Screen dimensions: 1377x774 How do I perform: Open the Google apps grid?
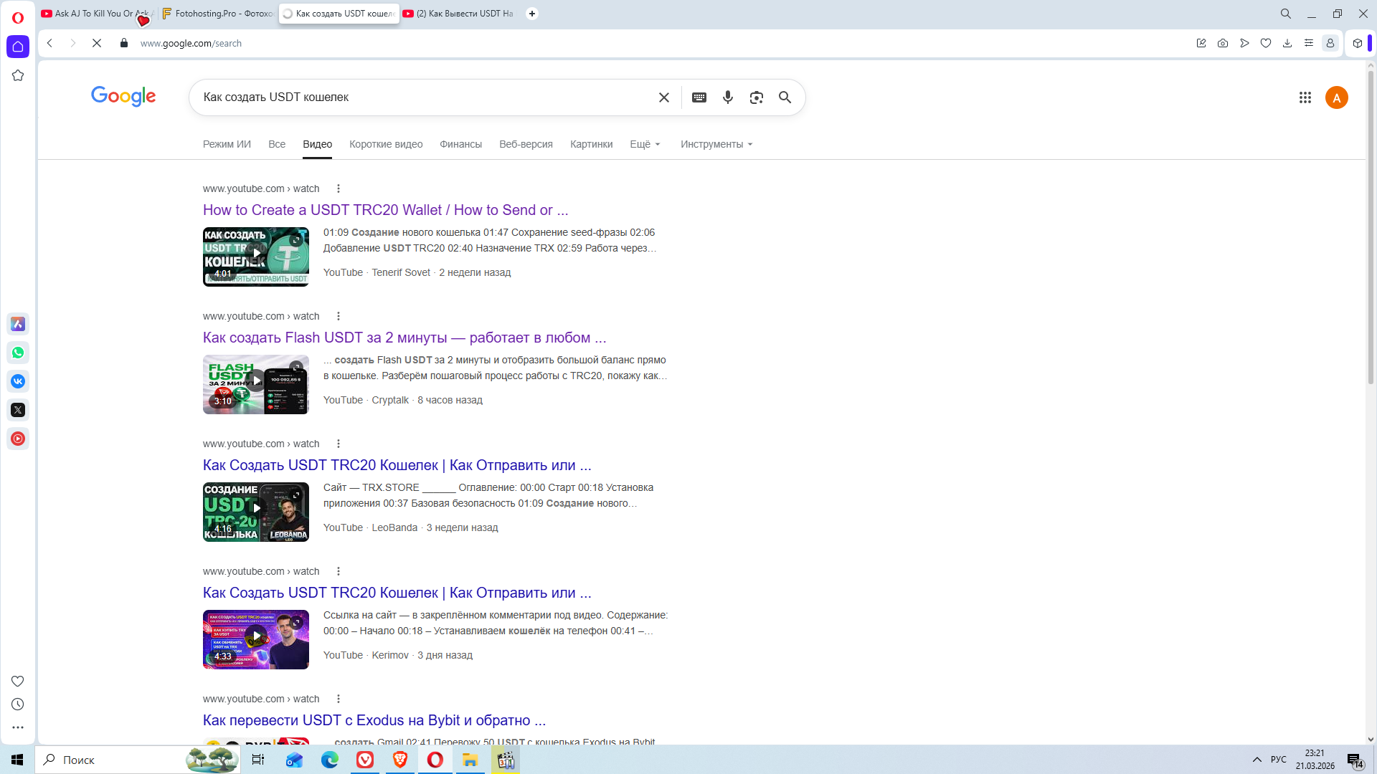(x=1305, y=97)
